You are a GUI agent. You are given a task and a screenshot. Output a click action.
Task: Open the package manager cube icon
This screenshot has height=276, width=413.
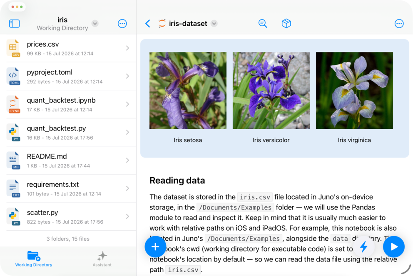[286, 24]
